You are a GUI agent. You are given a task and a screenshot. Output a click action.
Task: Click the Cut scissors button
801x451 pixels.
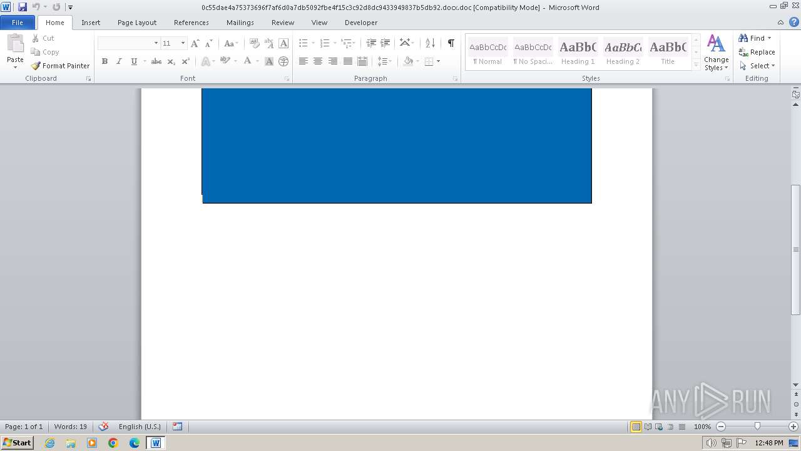pos(43,38)
